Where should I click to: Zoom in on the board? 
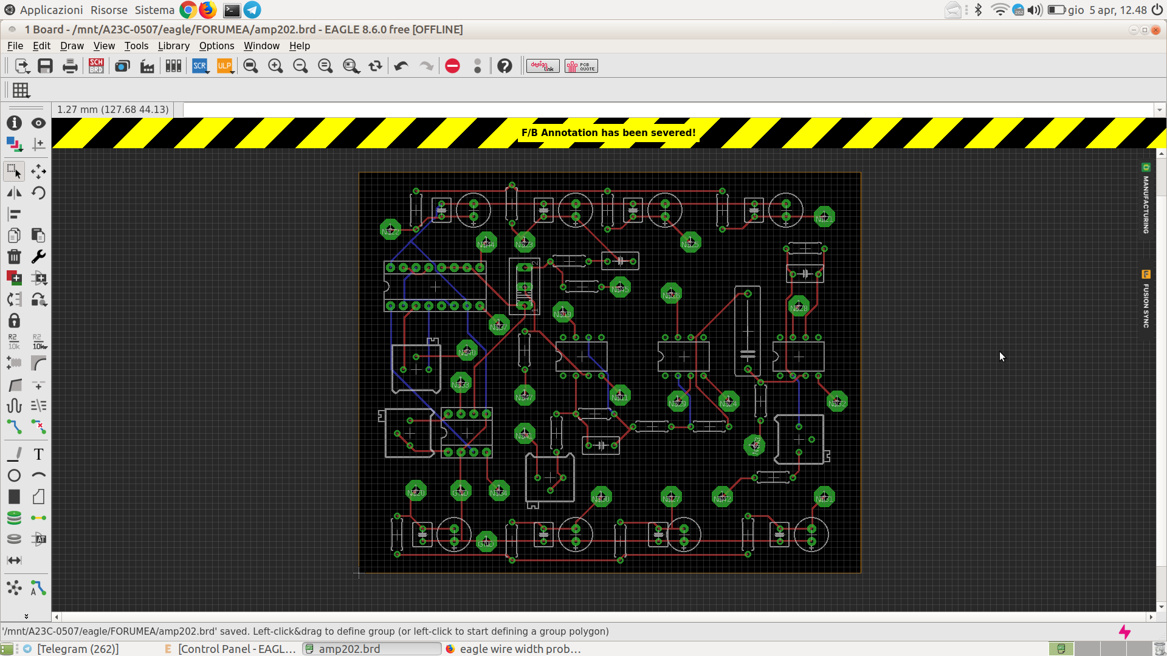(275, 66)
